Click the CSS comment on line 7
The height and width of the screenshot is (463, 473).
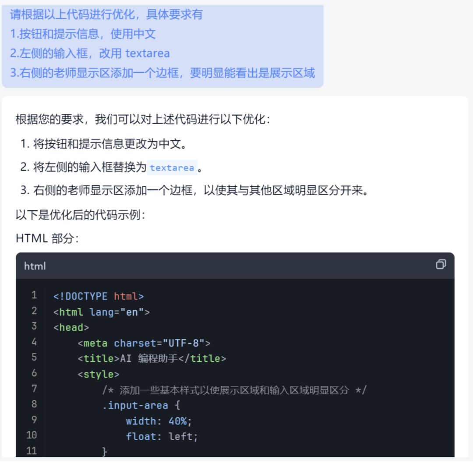click(234, 390)
